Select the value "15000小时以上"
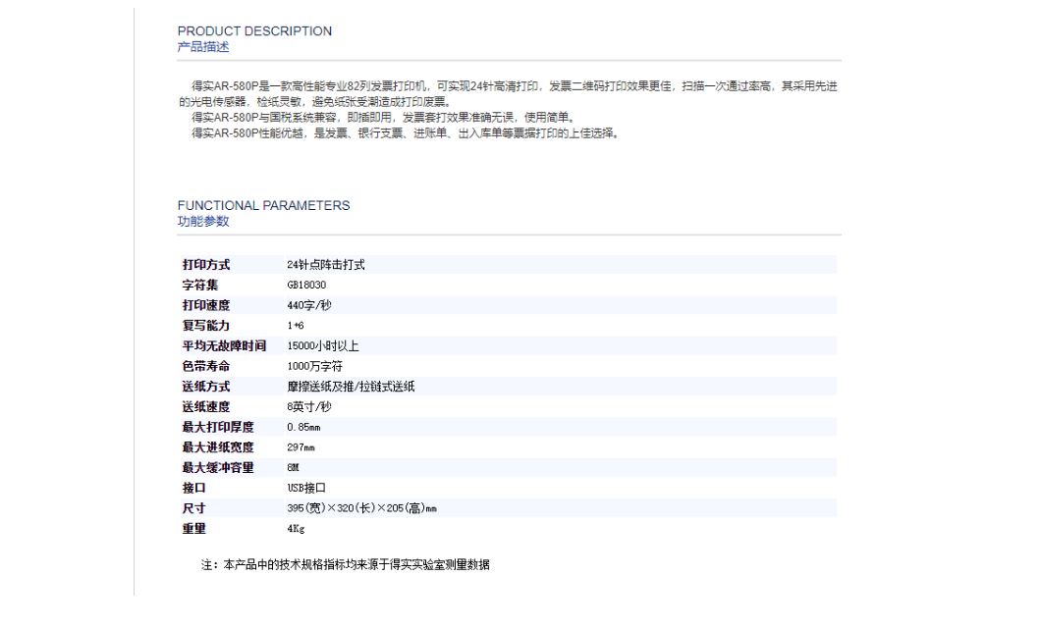Viewport: 1041px width, 628px height. [x=323, y=346]
